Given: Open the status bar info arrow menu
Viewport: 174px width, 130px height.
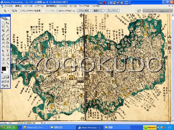Looking at the screenshot, I should (x=42, y=123).
